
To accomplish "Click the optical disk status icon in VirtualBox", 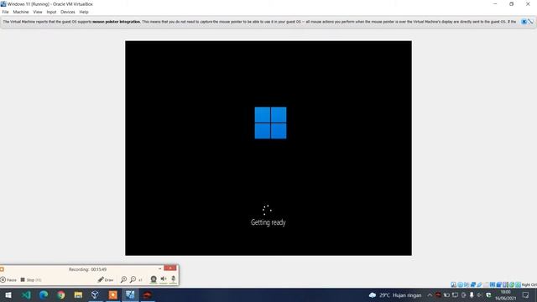I will (x=461, y=284).
